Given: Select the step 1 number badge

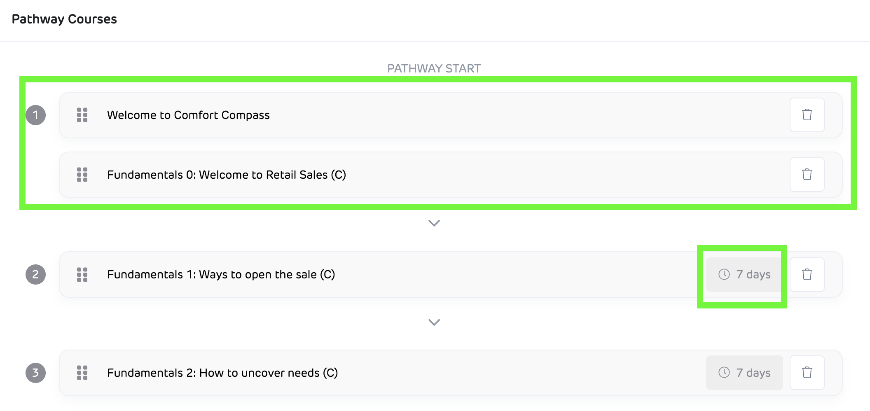Looking at the screenshot, I should click(x=36, y=115).
